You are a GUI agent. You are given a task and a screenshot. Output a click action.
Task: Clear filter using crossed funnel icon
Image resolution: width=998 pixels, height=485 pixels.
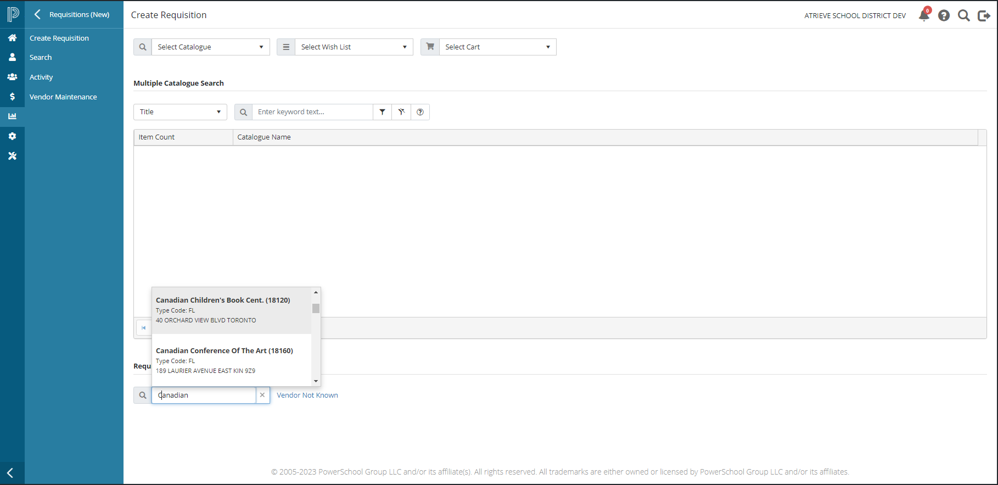click(x=401, y=112)
